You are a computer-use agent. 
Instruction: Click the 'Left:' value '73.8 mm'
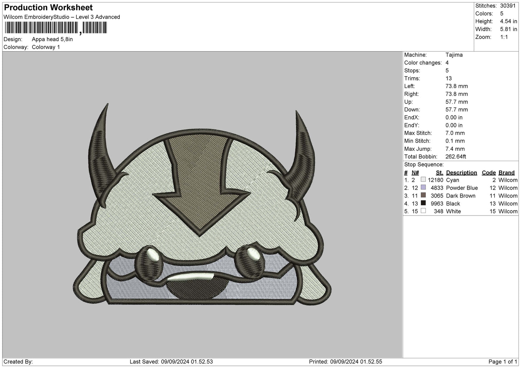(x=456, y=86)
